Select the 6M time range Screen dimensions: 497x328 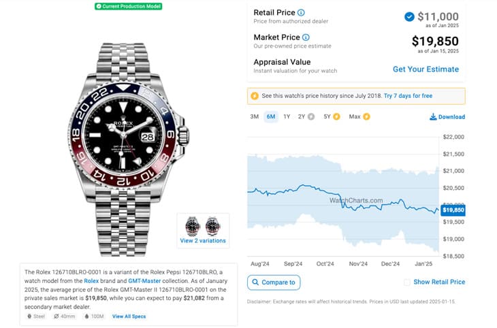coord(270,116)
